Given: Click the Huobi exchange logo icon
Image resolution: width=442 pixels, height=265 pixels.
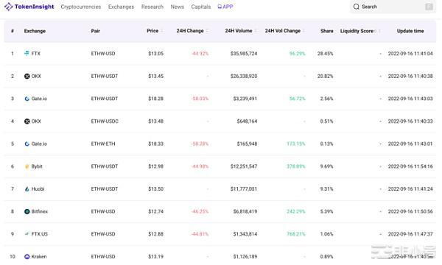Looking at the screenshot, I should click(27, 189).
